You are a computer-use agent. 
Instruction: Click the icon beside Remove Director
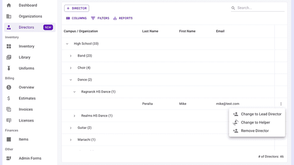click(x=236, y=131)
